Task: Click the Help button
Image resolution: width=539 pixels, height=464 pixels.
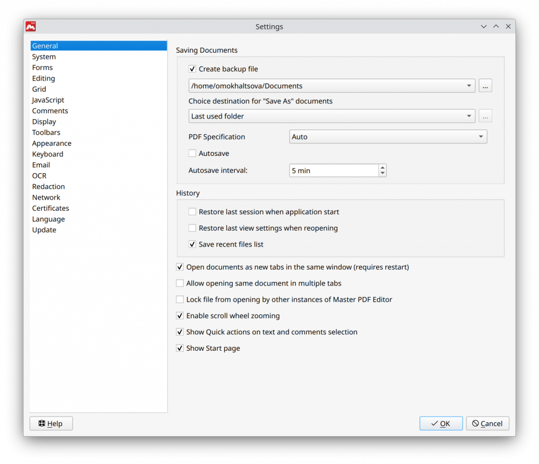Action: point(51,423)
